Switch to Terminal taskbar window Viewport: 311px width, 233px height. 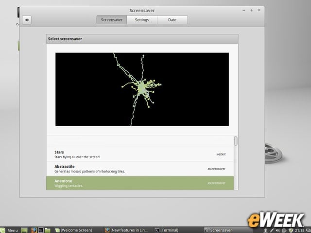tap(167, 230)
